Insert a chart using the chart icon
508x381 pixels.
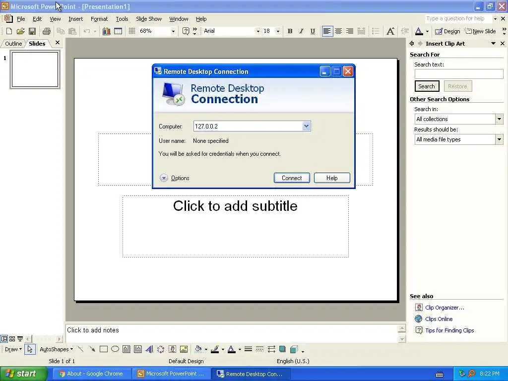(106, 31)
